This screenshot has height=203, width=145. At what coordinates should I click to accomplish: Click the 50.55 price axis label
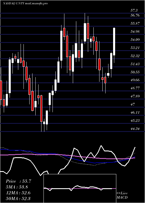click(135, 72)
